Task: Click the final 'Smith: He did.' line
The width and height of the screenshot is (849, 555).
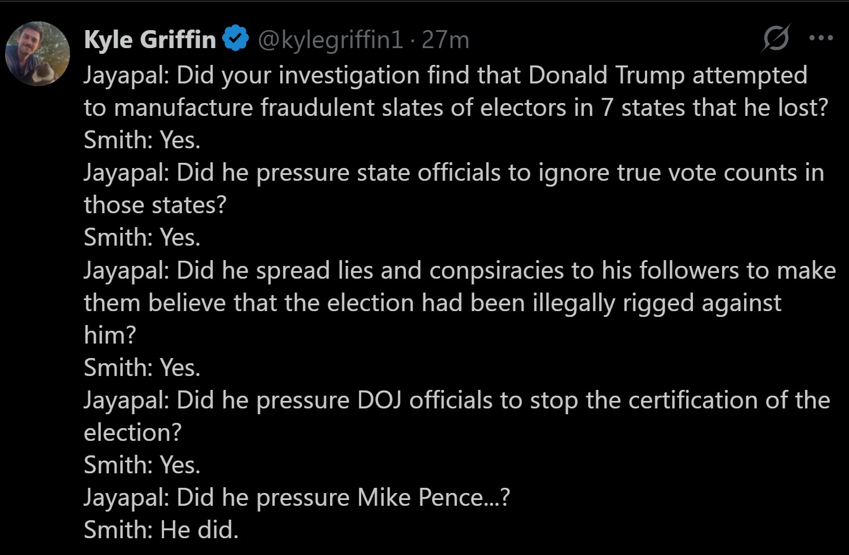Action: (x=161, y=530)
